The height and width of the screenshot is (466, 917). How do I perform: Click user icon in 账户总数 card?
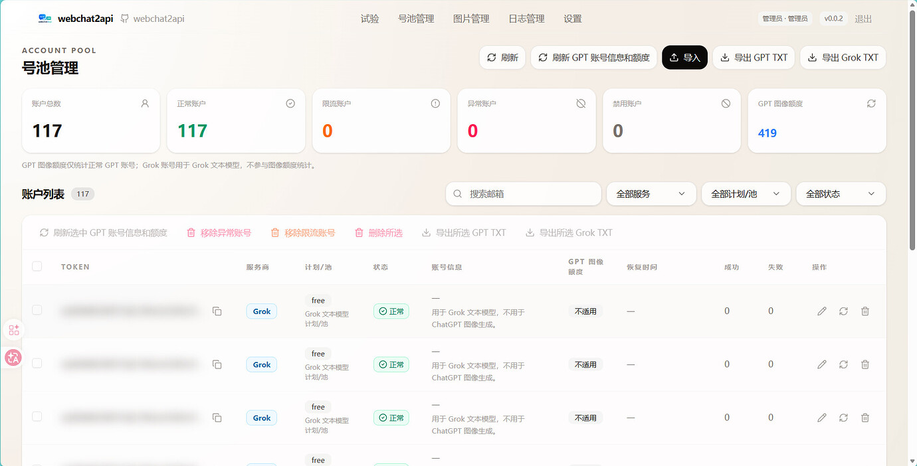(145, 104)
